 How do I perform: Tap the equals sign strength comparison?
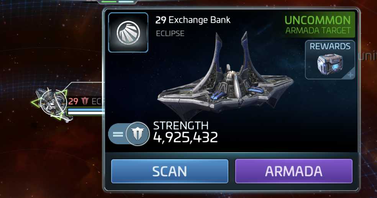118,134
